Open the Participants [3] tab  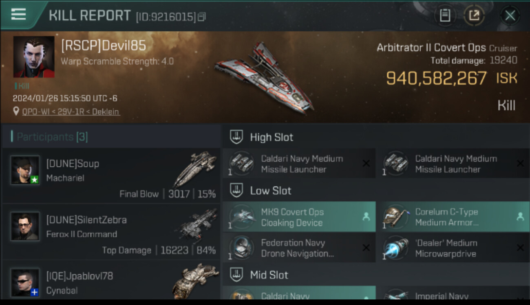[52, 137]
